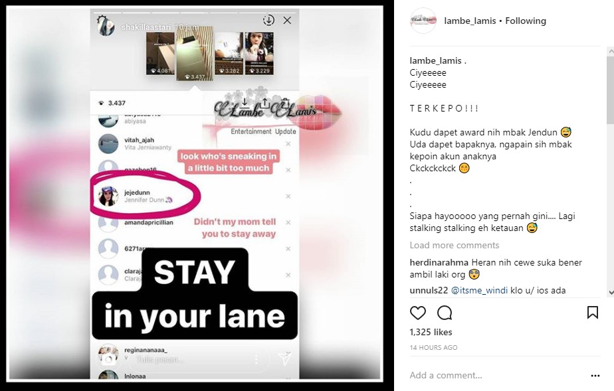Viewport: 614px width, 391px height.
Task: Like the post with the heart icon
Action: click(417, 313)
